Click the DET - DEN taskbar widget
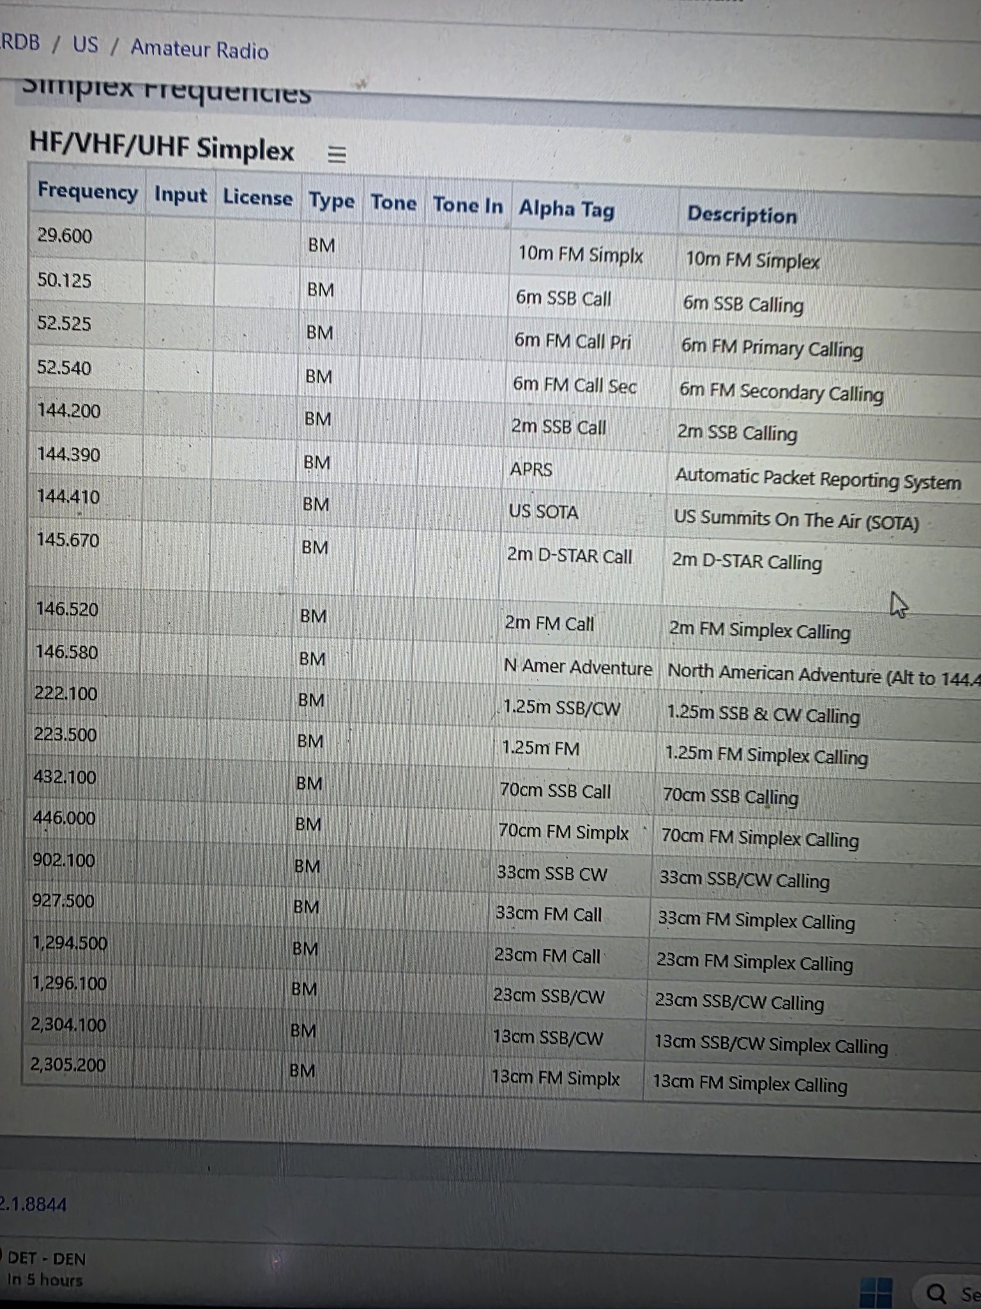Image resolution: width=981 pixels, height=1309 pixels. point(46,1269)
